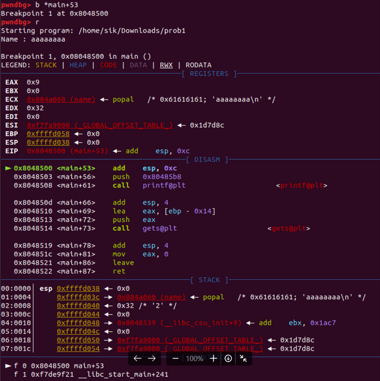Click the EDI register name
Screen dimensions: 380x381
(12, 117)
